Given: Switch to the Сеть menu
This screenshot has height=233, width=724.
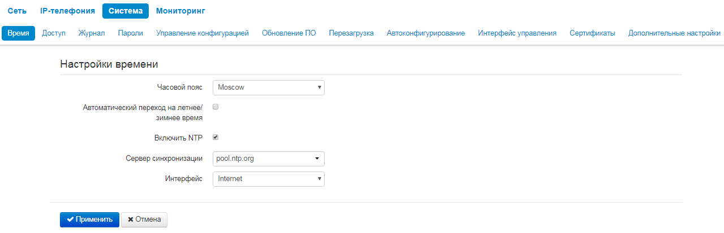Looking at the screenshot, I should (x=17, y=11).
